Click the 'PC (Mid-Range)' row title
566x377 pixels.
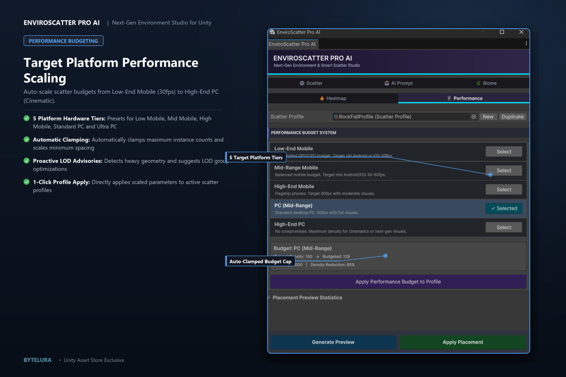(x=293, y=205)
